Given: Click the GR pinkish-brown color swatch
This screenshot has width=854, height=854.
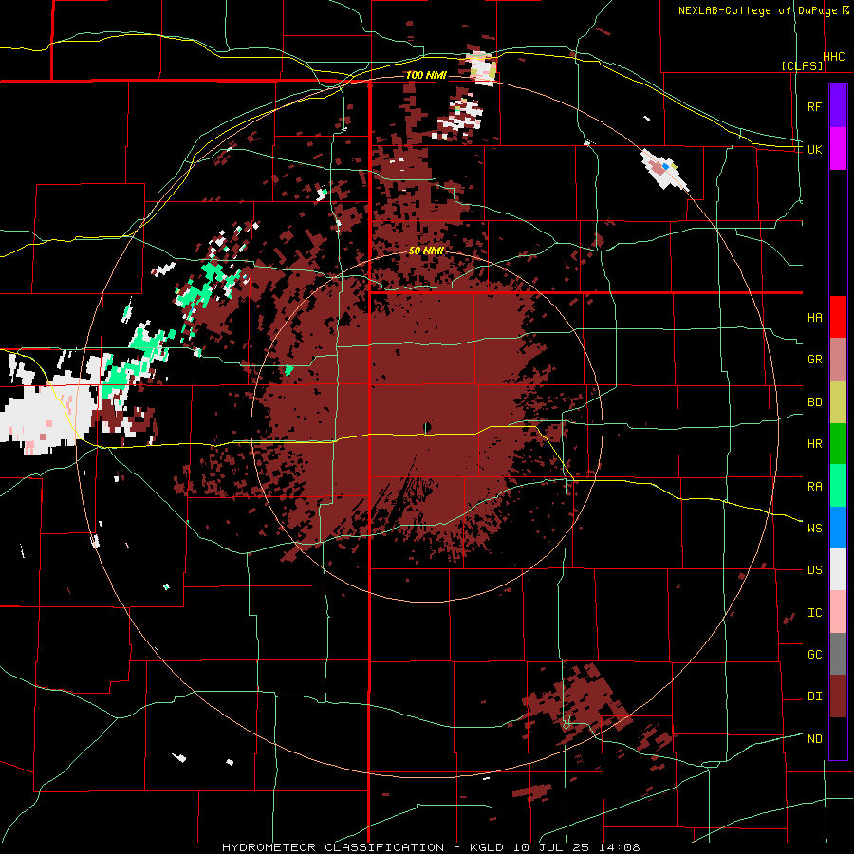Looking at the screenshot, I should click(838, 360).
